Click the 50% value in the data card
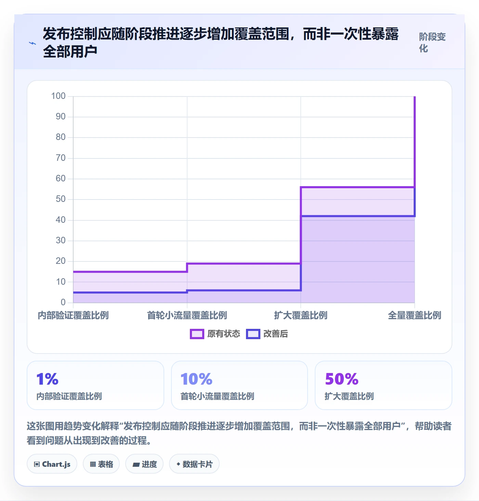479x501 pixels. 341,379
